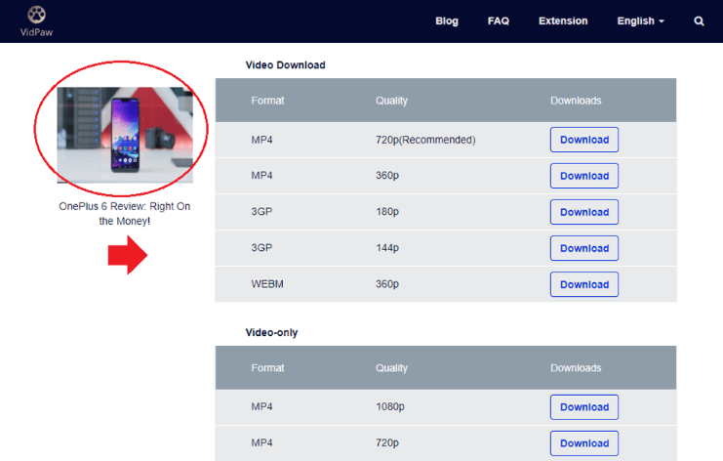
Task: Click the Video Download heading
Action: coord(286,65)
